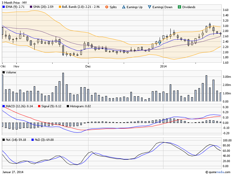Click the Dividends legend label

pos(189,7)
